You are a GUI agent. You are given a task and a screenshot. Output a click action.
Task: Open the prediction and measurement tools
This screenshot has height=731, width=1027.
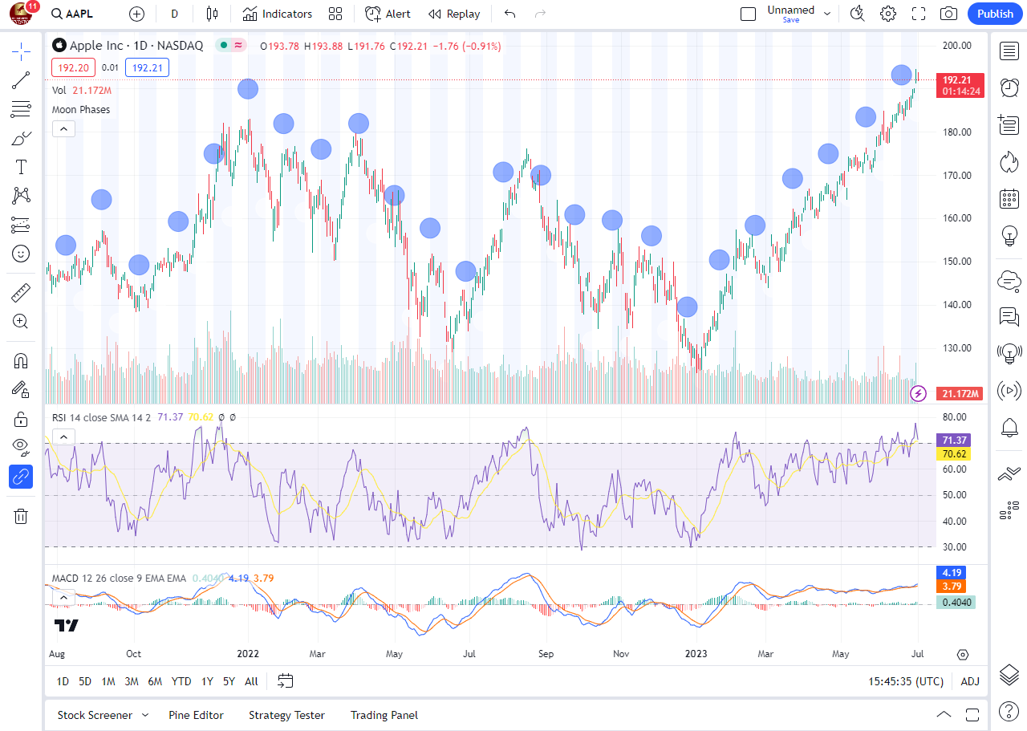(x=21, y=225)
